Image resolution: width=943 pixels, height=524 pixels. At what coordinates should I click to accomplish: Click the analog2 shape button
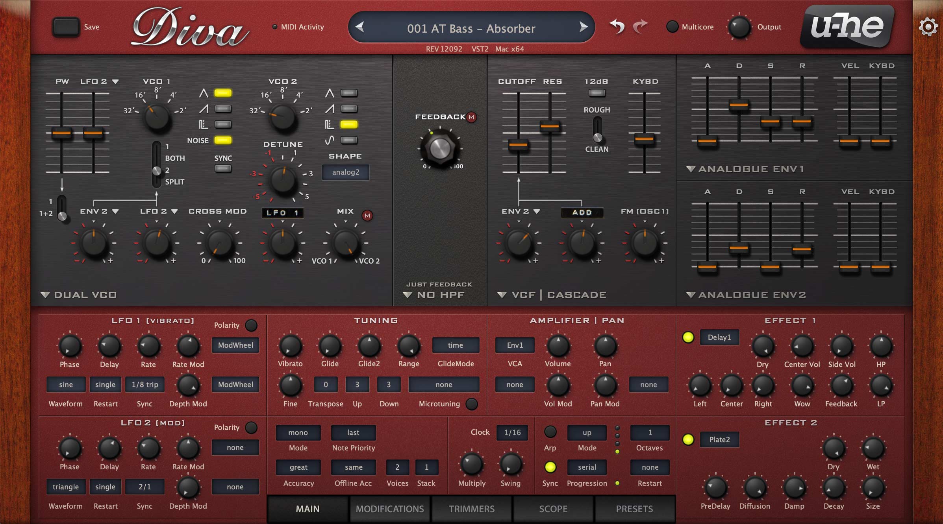(x=345, y=172)
